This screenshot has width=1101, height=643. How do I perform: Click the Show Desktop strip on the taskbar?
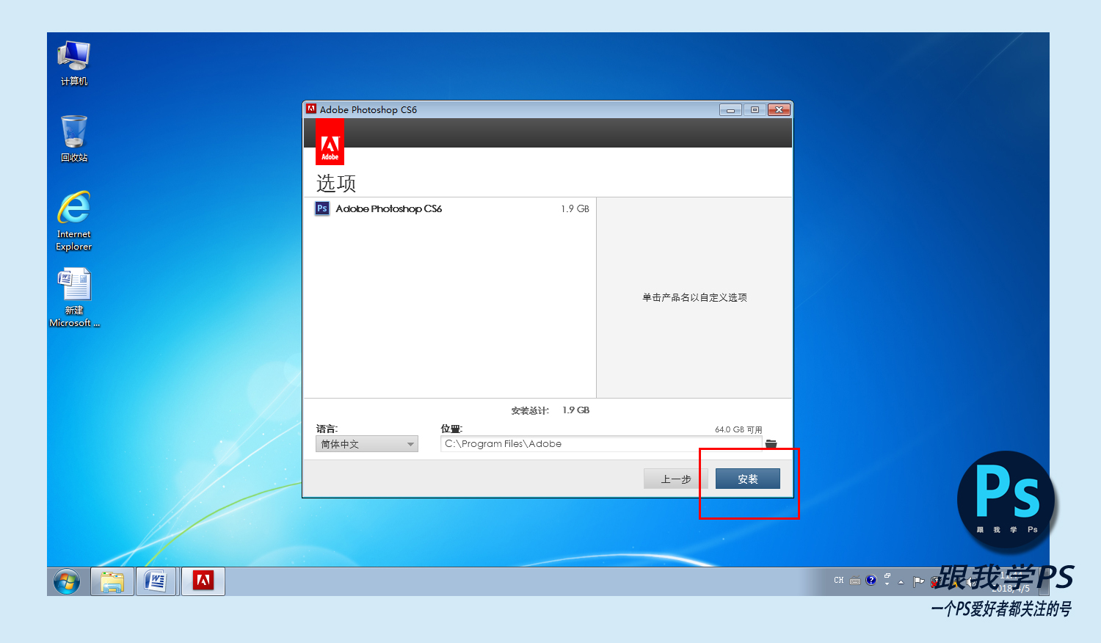(x=1044, y=581)
